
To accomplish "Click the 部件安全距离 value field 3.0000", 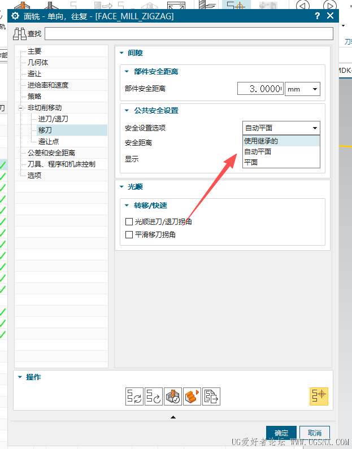I will coord(260,89).
